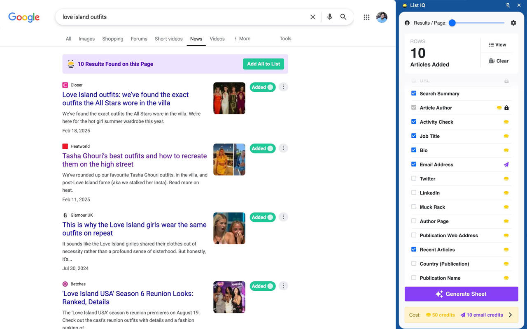Screen dimensions: 527x329
Task: Expand the Cost details chevron
Action: click(x=511, y=315)
